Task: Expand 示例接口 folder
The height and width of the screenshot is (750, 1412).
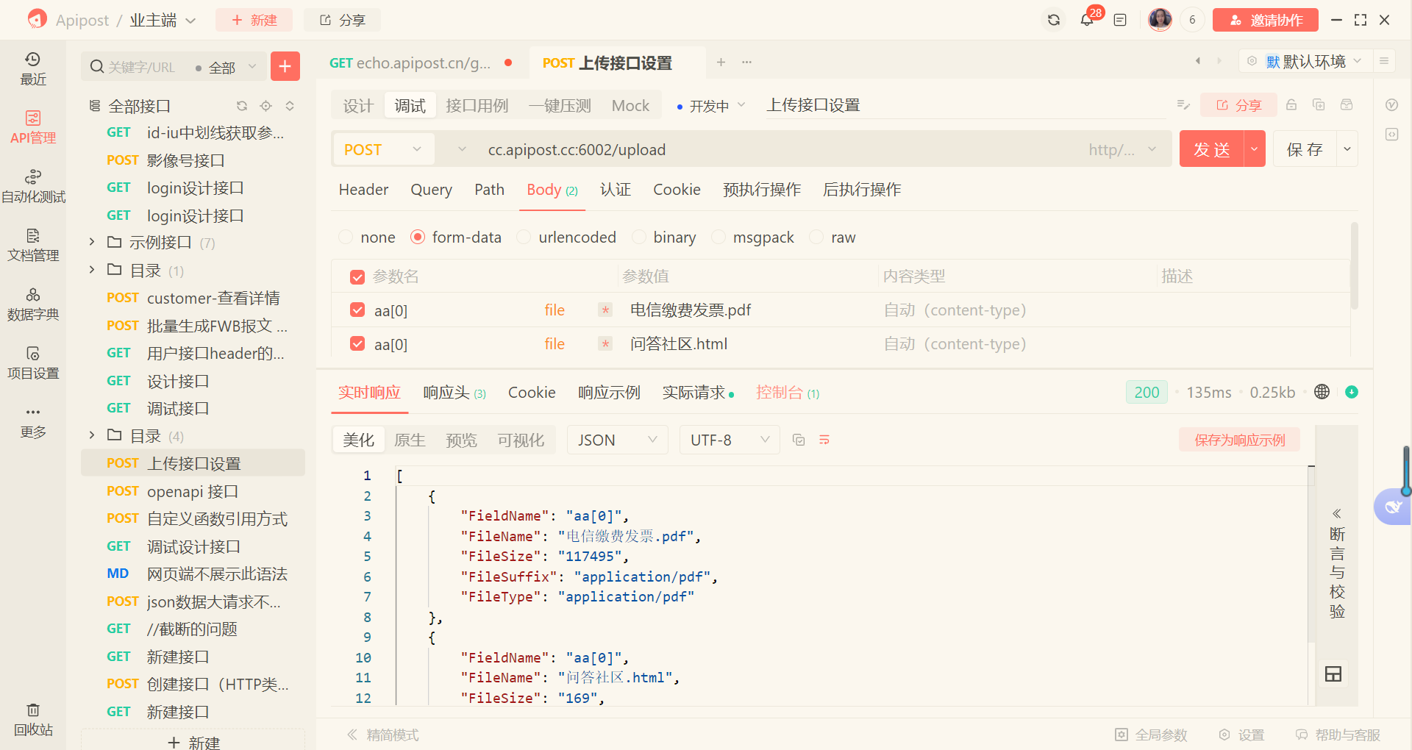Action: tap(91, 242)
